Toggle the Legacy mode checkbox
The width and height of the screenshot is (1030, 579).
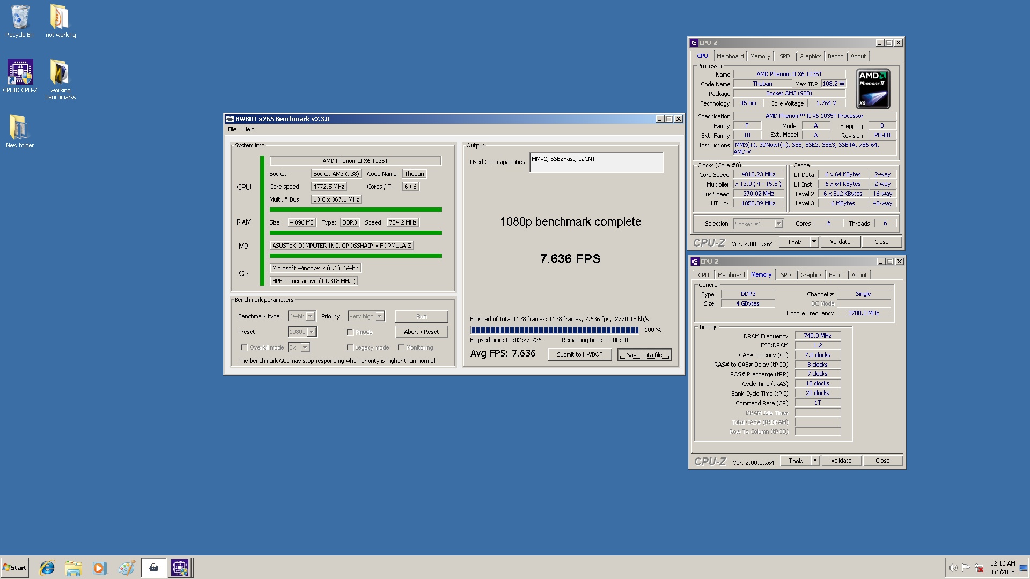click(350, 347)
